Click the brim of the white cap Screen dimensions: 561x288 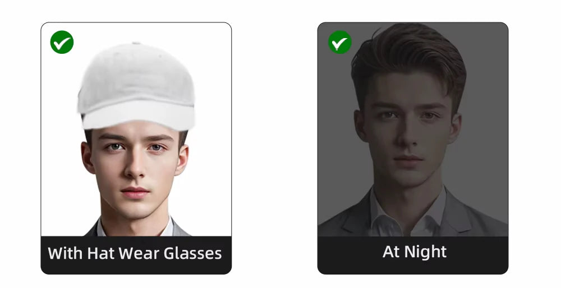[139, 114]
